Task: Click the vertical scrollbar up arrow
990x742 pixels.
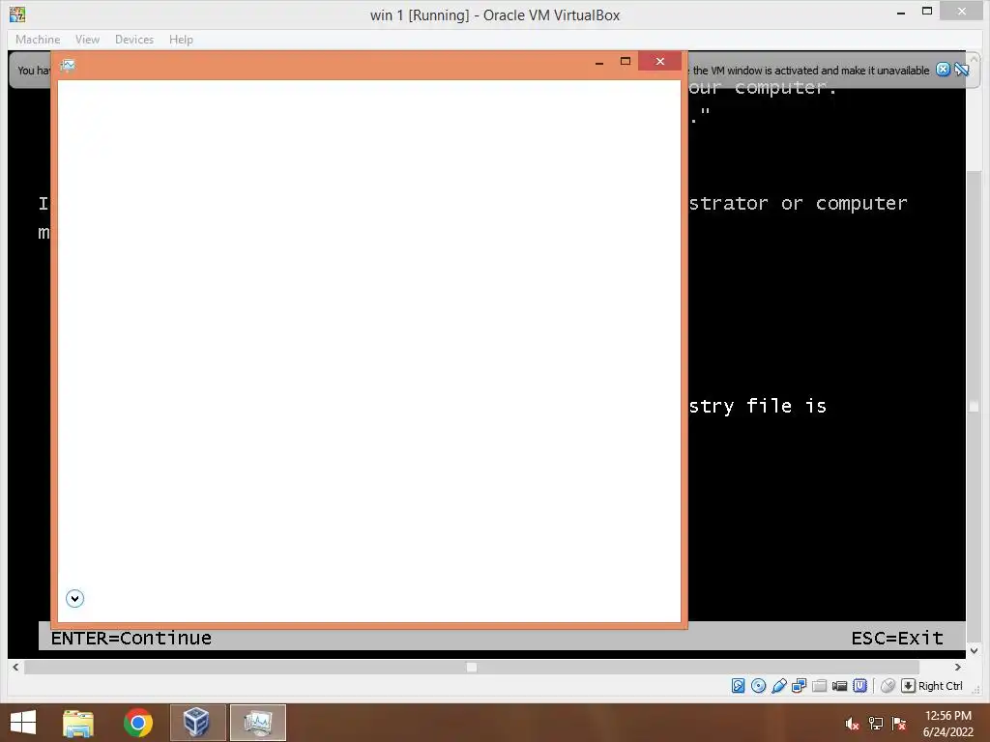Action: click(x=975, y=58)
